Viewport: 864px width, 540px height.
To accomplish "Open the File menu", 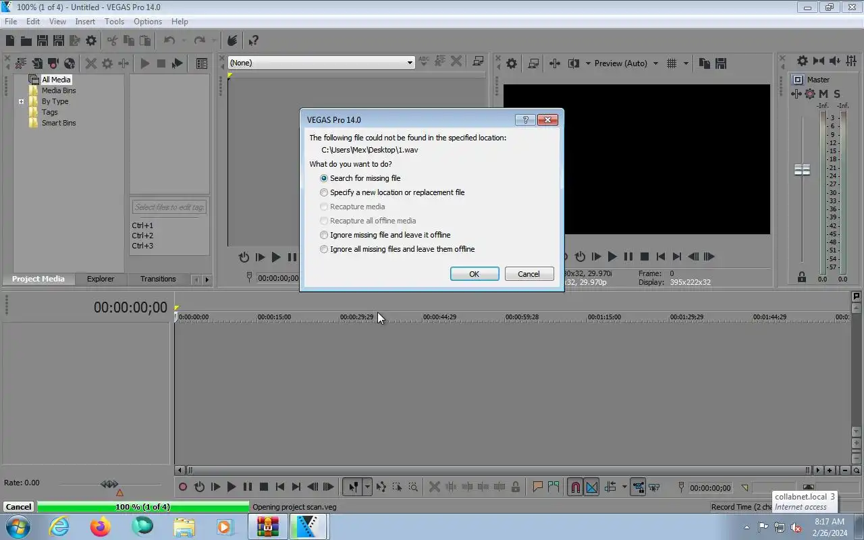I will [x=11, y=22].
